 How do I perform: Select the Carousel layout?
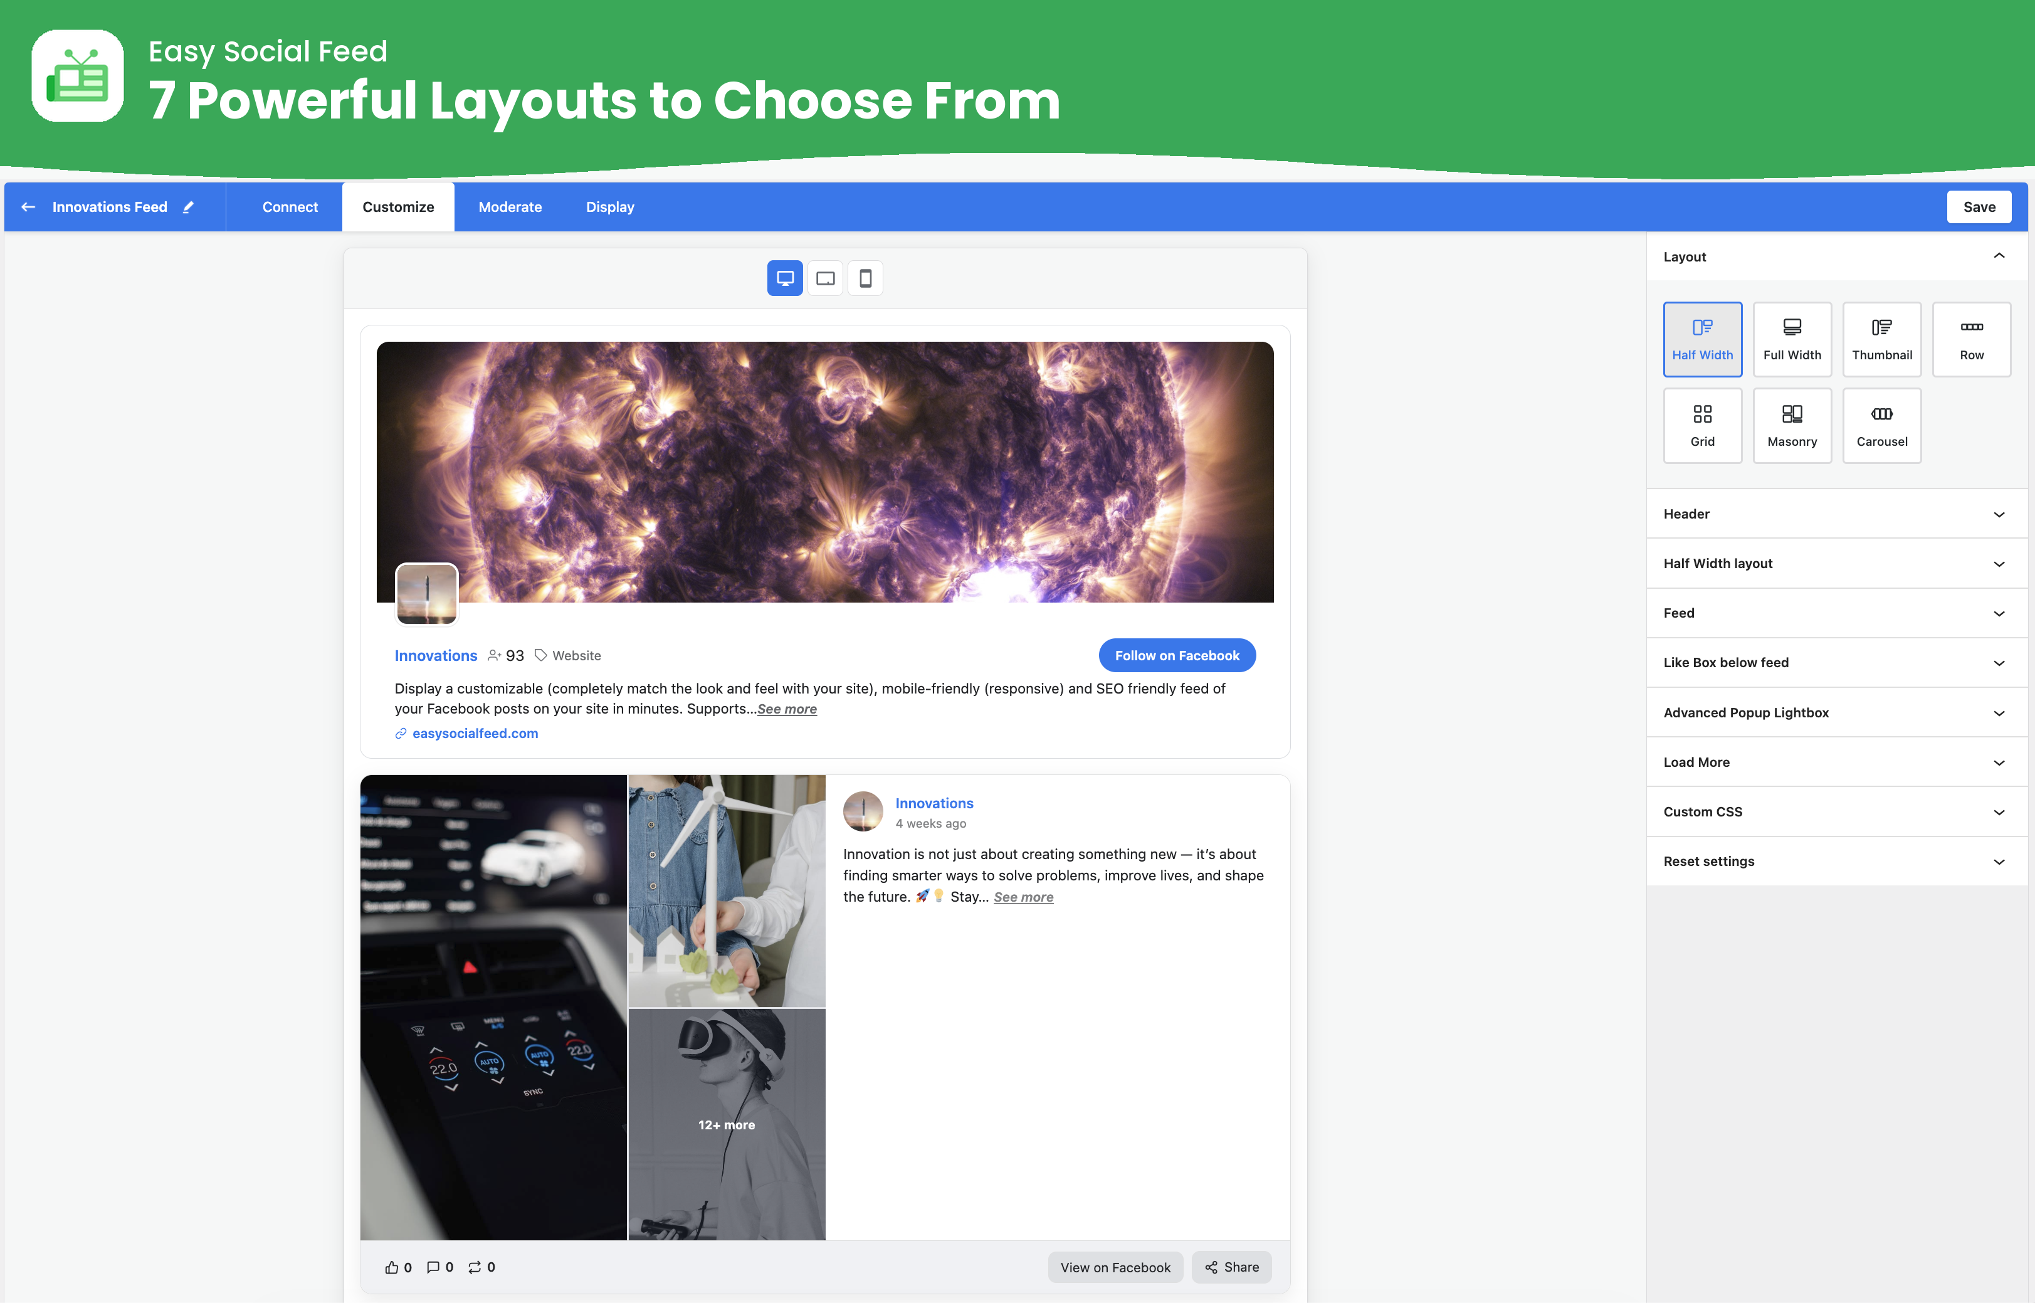click(1881, 426)
